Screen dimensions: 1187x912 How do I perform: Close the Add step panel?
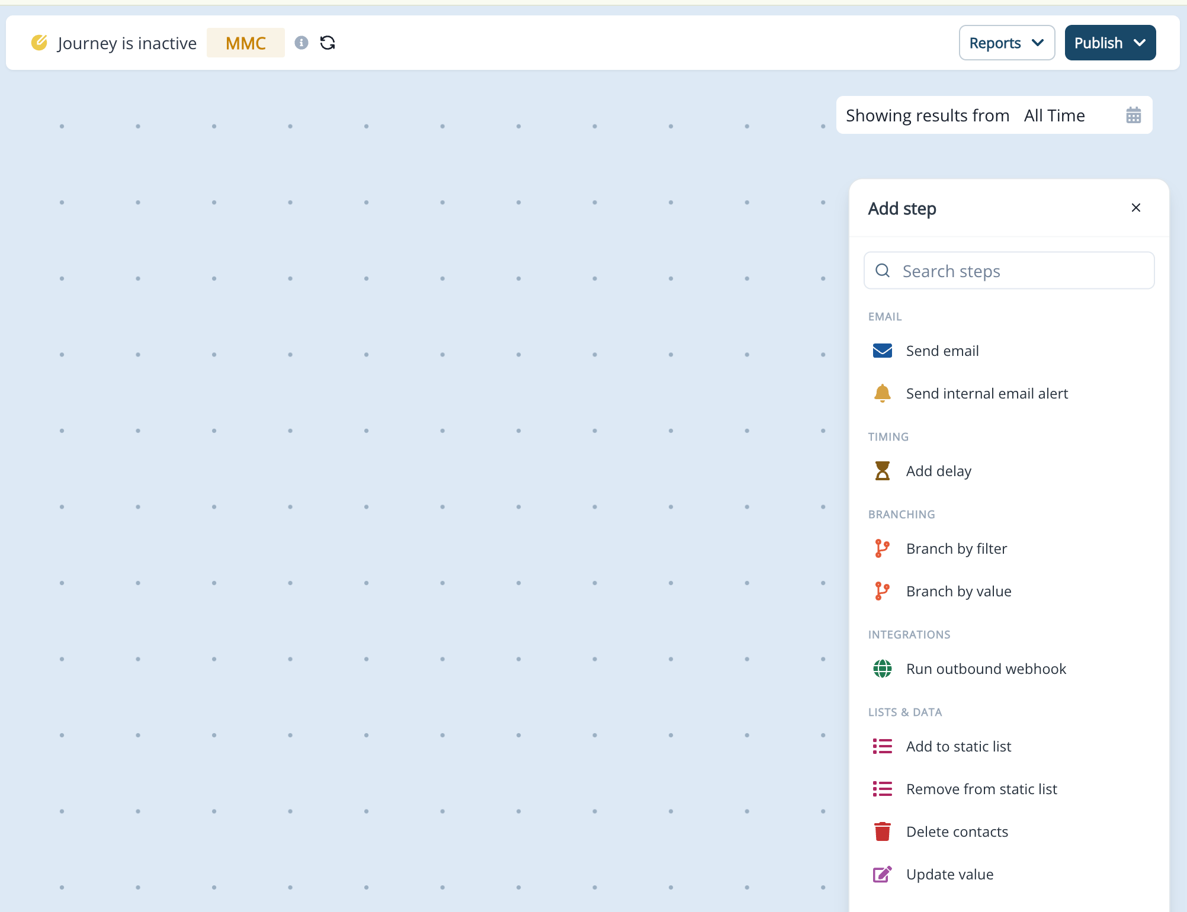[x=1135, y=208]
